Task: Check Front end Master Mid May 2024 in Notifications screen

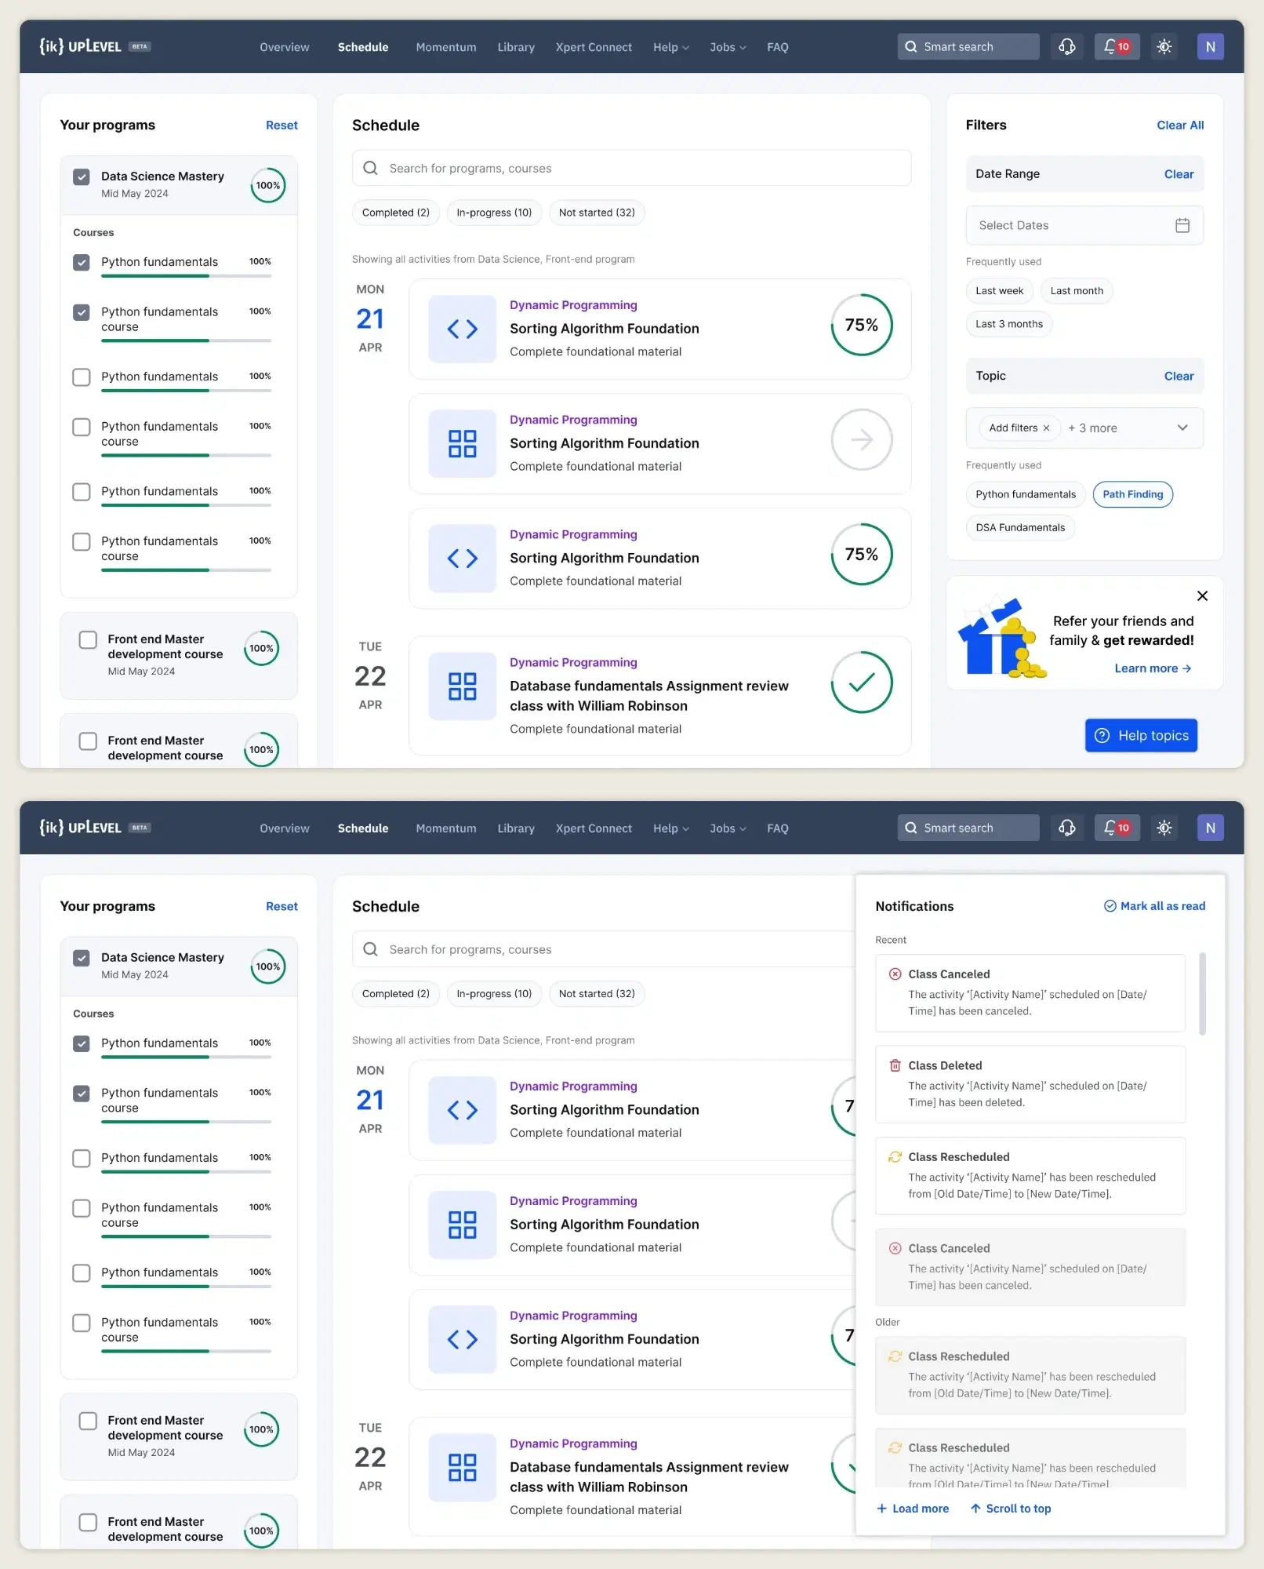Action: pyautogui.click(x=88, y=1422)
